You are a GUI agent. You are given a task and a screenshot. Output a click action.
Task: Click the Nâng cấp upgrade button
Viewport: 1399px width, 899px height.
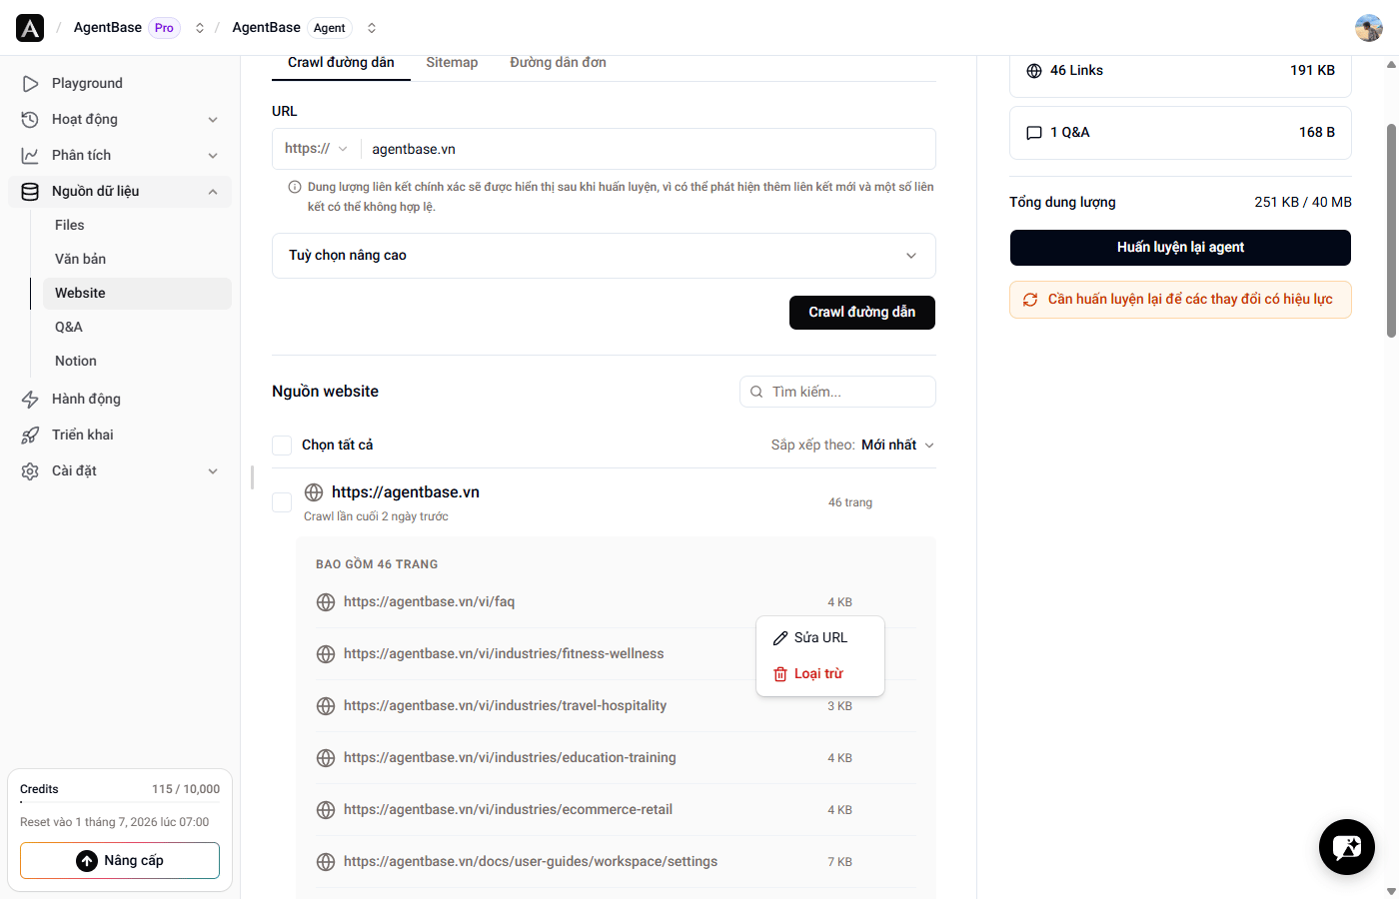[x=120, y=861]
